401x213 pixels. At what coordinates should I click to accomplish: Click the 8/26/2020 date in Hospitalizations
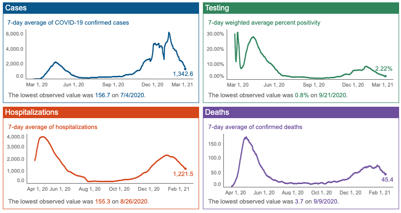tap(134, 202)
